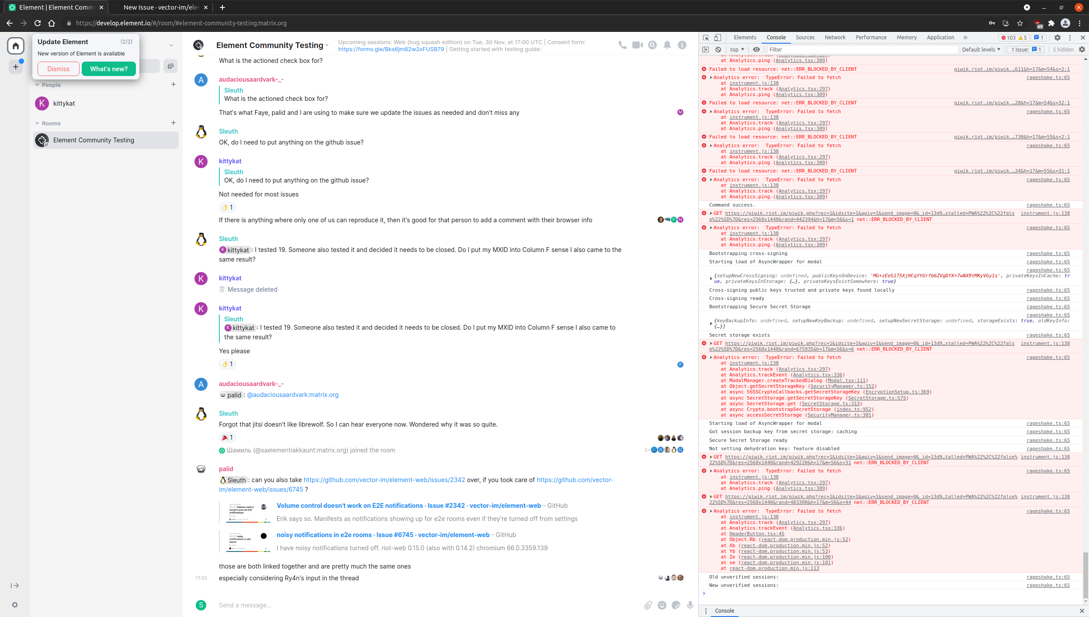Open the sticker picker
Screen dimensions: 1089x617
(x=676, y=605)
